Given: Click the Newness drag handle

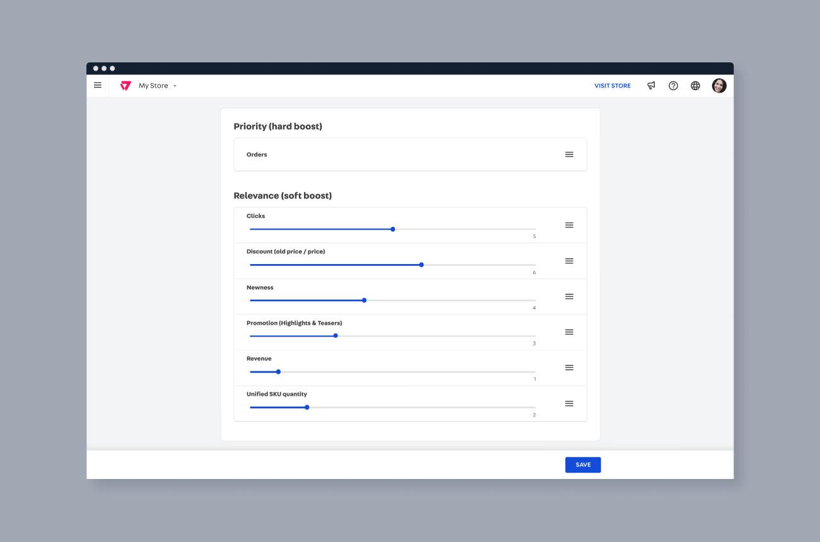Looking at the screenshot, I should [x=569, y=296].
